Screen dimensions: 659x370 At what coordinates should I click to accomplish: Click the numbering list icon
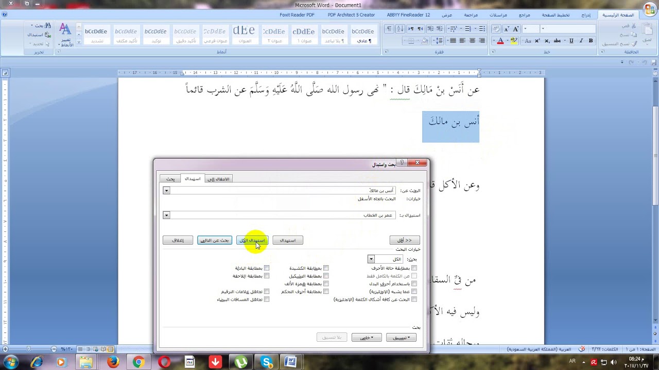coord(467,29)
